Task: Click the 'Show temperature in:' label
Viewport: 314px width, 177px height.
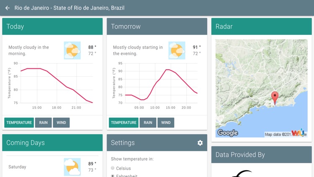Action: (132, 159)
